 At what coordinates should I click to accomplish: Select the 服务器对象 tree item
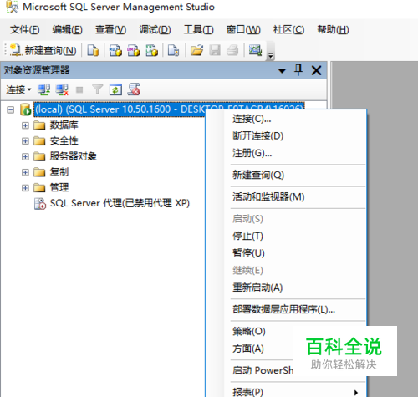pyautogui.click(x=74, y=156)
